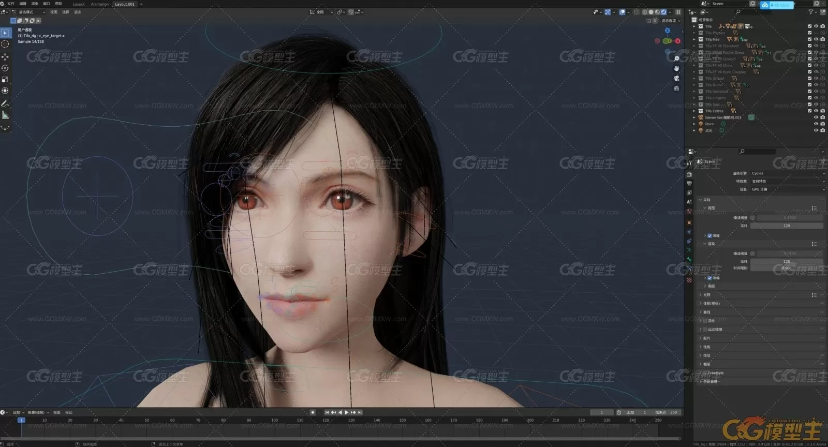The image size is (828, 447).
Task: Enable the Simplify (简化) checkbox
Action: [x=705, y=321]
